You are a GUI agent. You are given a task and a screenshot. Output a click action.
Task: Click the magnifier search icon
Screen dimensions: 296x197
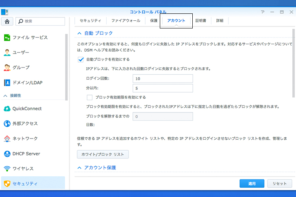pos(21,21)
